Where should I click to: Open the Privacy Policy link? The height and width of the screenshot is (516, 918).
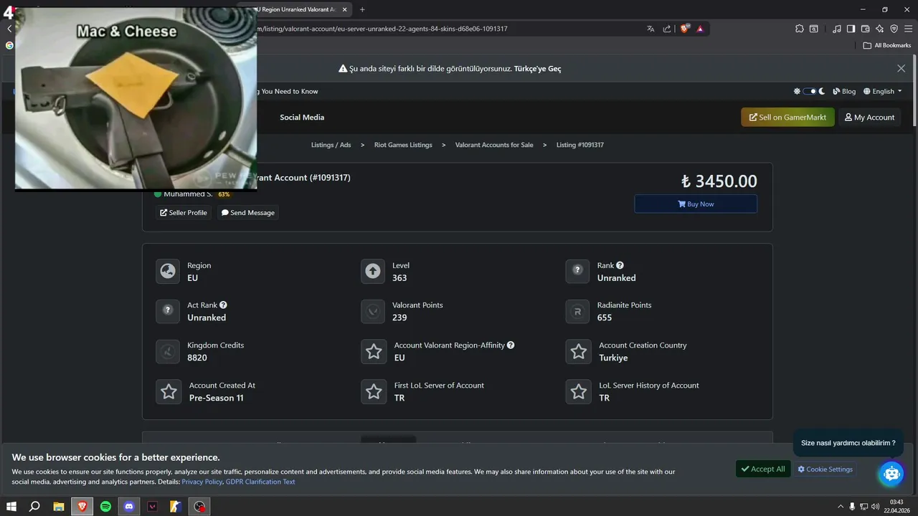click(x=202, y=482)
